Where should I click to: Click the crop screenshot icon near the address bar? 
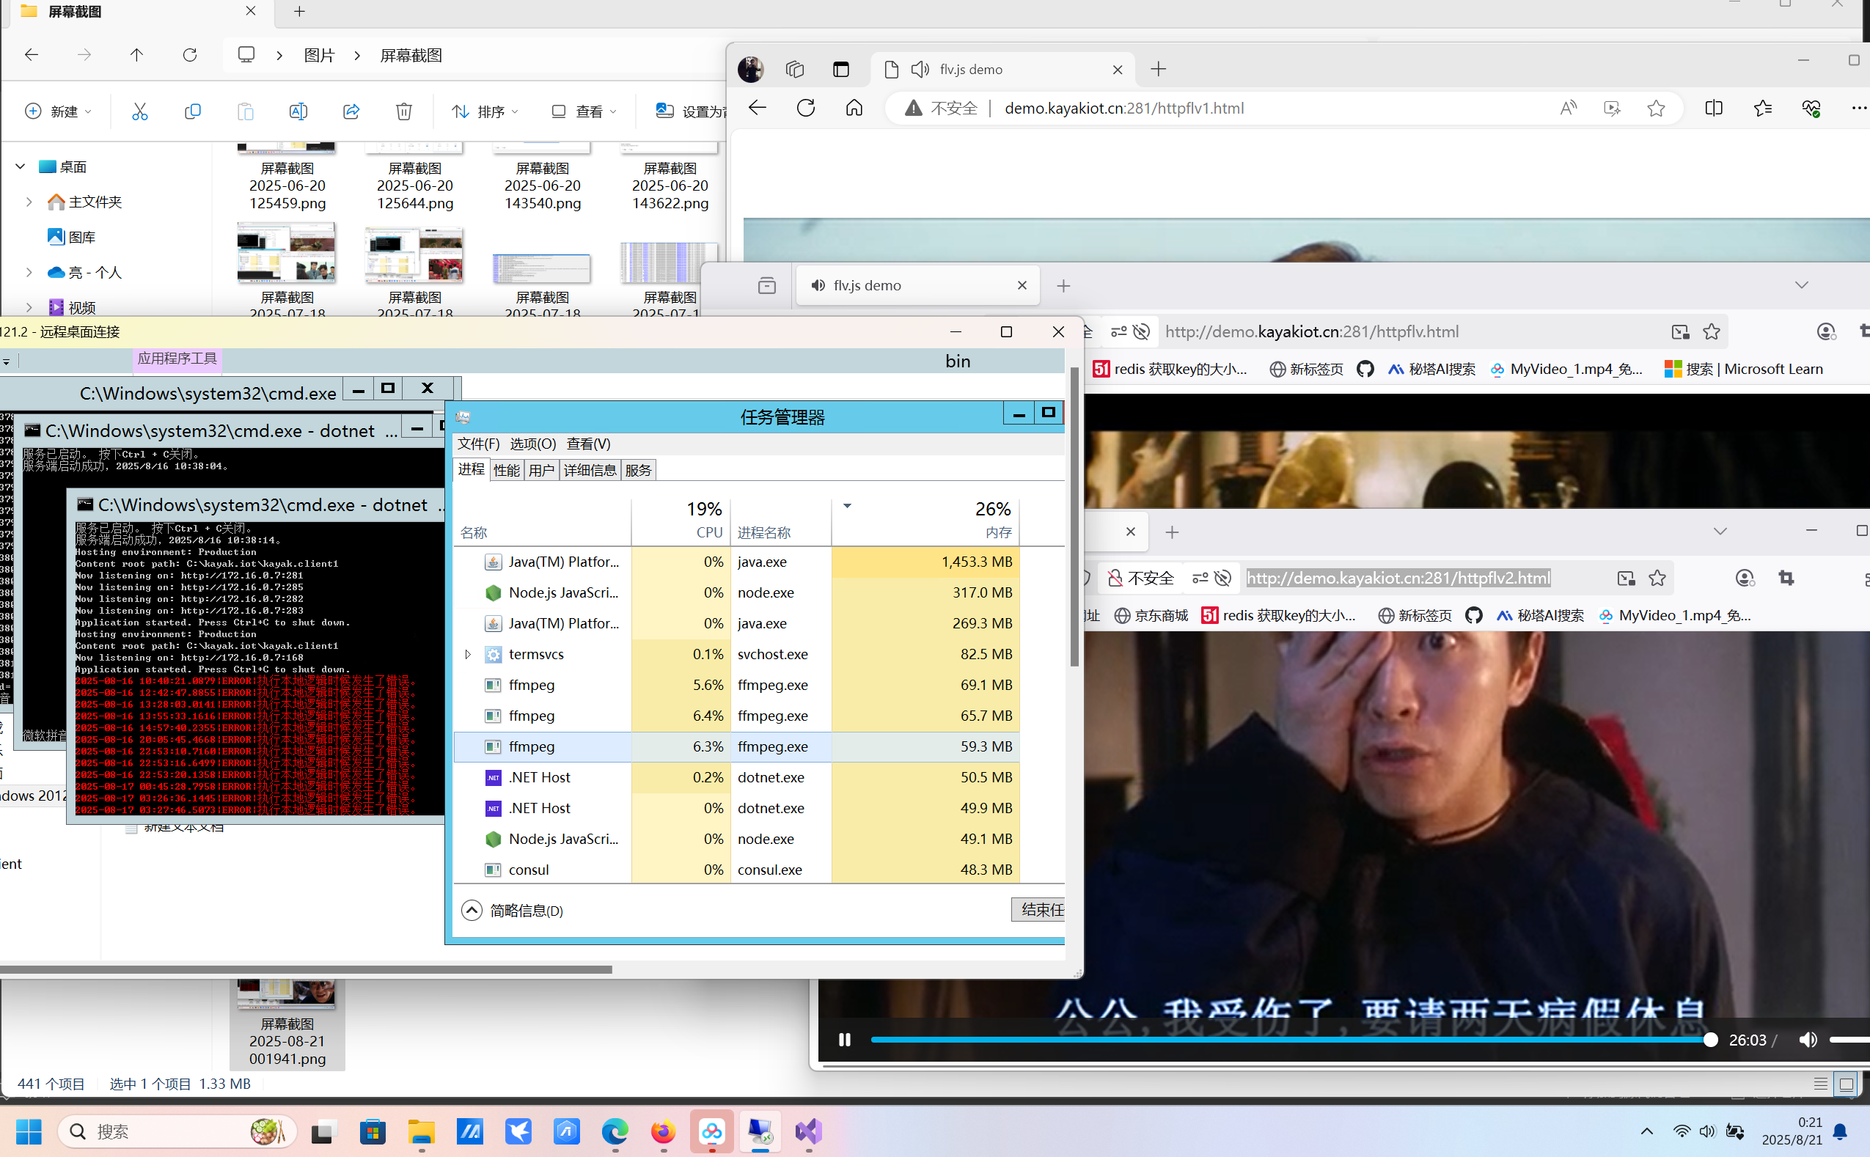point(1786,578)
